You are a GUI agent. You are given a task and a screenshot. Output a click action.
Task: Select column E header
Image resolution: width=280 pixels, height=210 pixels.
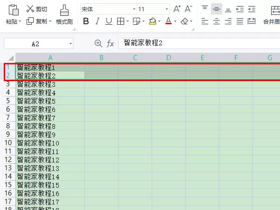click(202, 58)
